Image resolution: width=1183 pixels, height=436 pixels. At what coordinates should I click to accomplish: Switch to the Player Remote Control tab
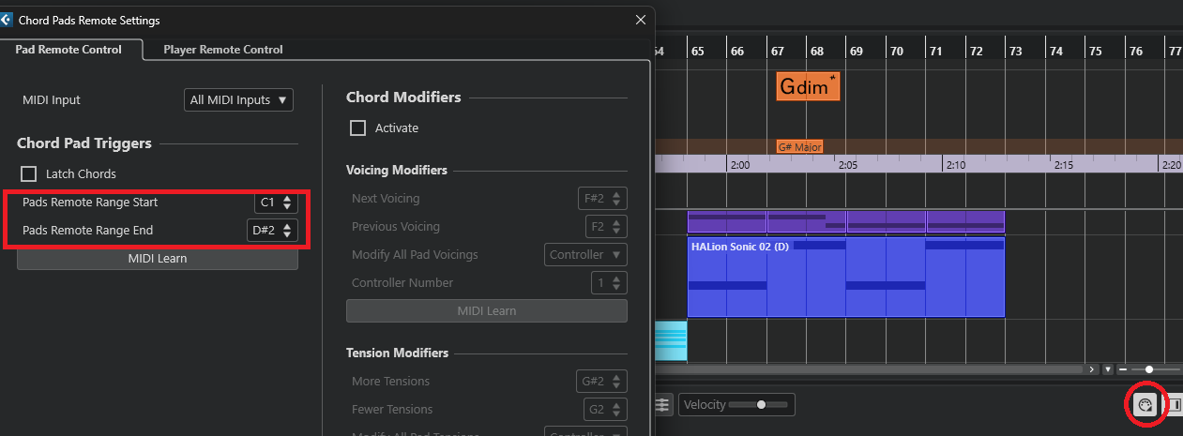[222, 49]
